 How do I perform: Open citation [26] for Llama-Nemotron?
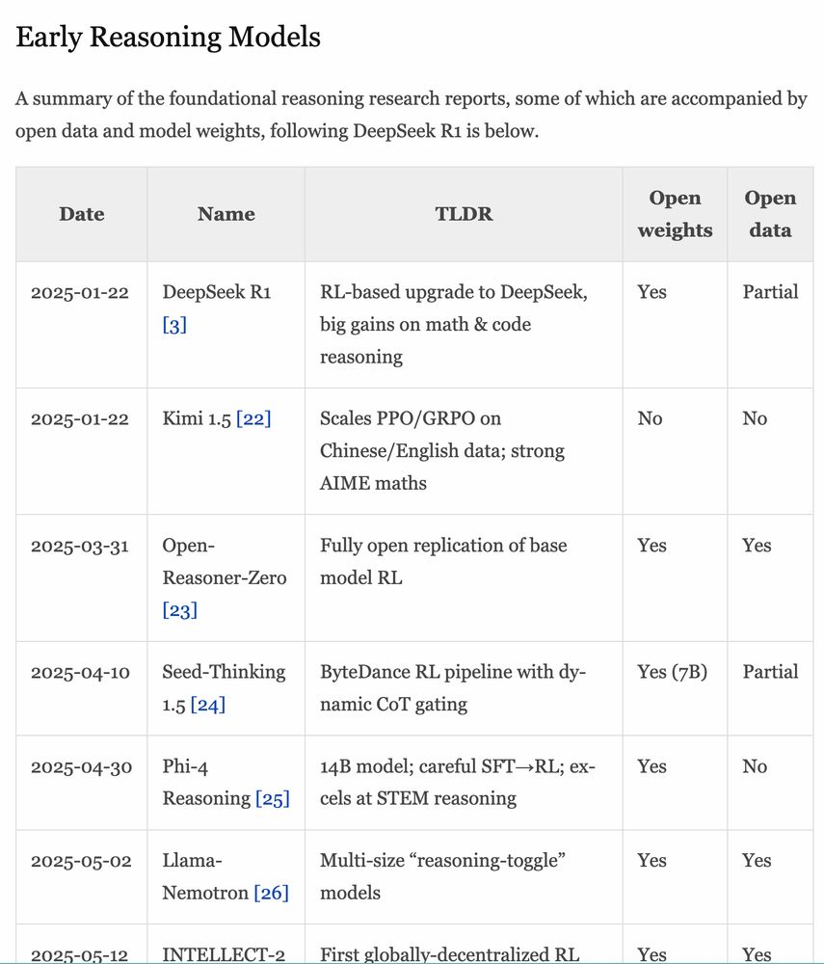tap(271, 893)
